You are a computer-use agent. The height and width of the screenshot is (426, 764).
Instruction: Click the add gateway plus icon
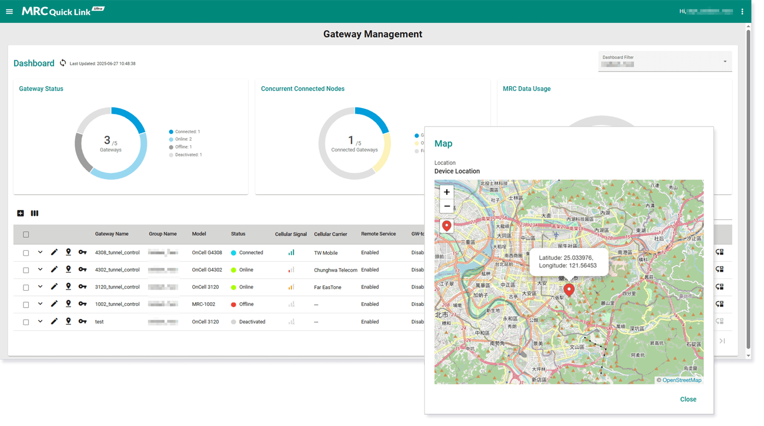pos(21,213)
